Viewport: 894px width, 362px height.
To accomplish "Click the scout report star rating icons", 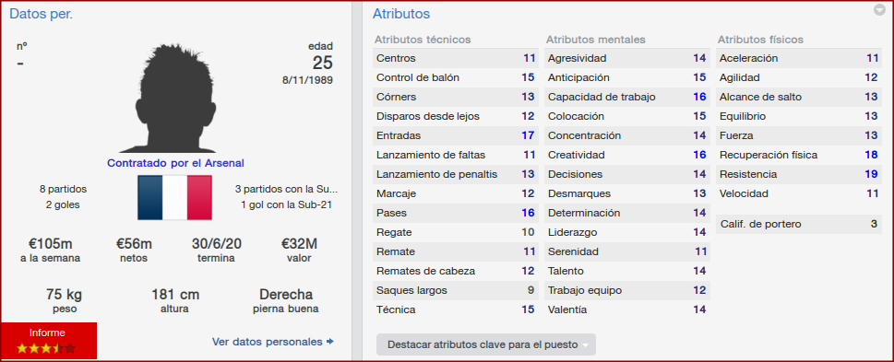I will 45,348.
